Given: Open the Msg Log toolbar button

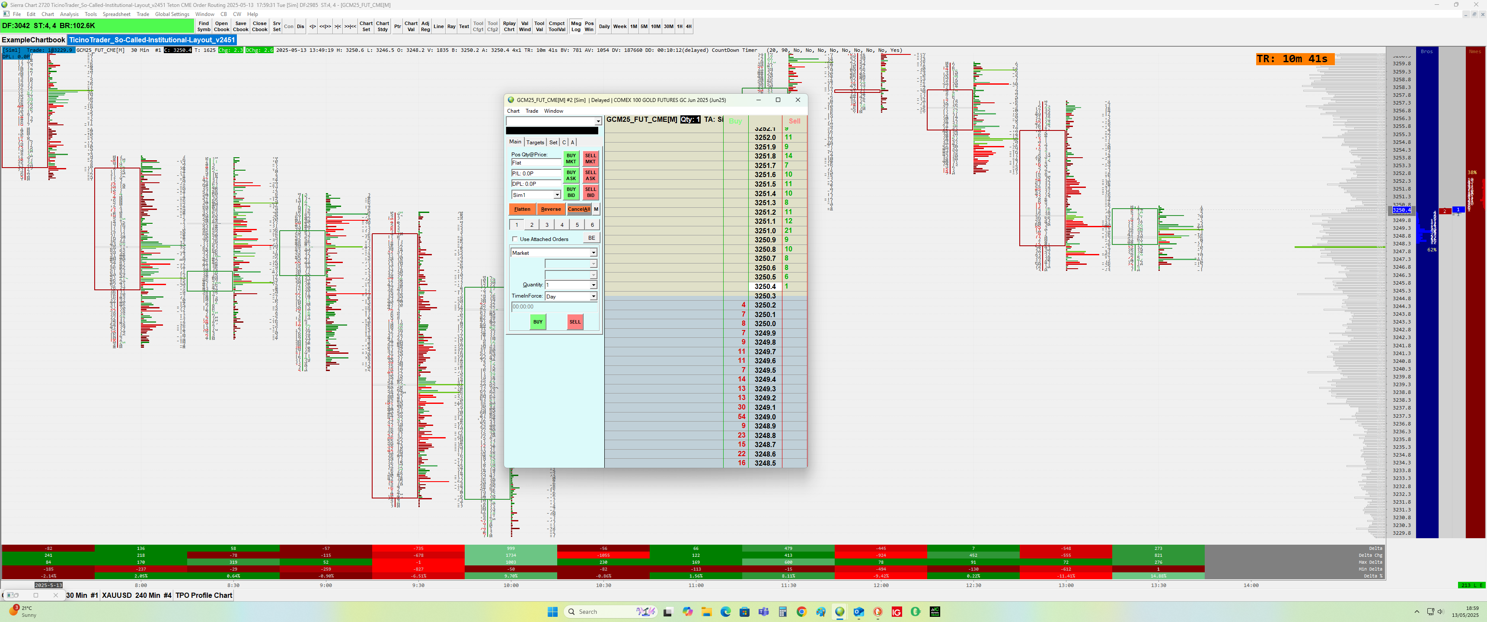Looking at the screenshot, I should pyautogui.click(x=575, y=26).
